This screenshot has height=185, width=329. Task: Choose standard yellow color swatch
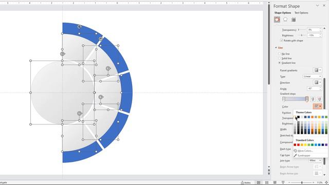pyautogui.click(x=305, y=145)
